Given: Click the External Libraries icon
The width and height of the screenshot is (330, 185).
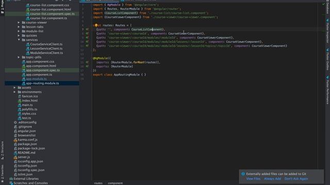Looking at the screenshot, I should [x=11, y=179].
